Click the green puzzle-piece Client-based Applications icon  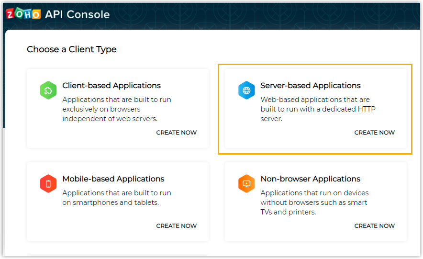(x=48, y=90)
